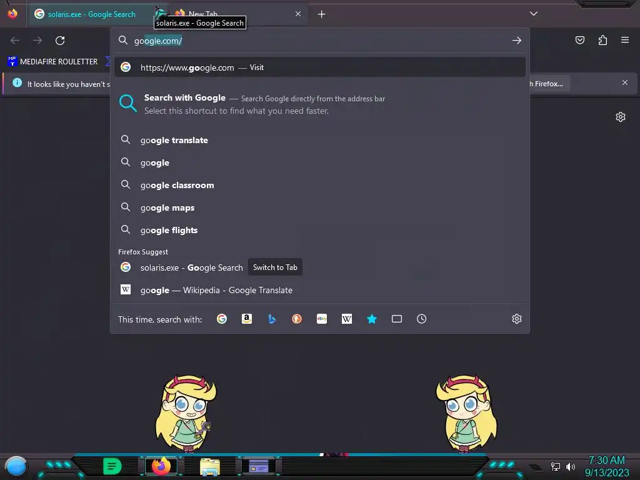The width and height of the screenshot is (640, 480).
Task: Pick the plain google suggestion
Action: click(320, 162)
